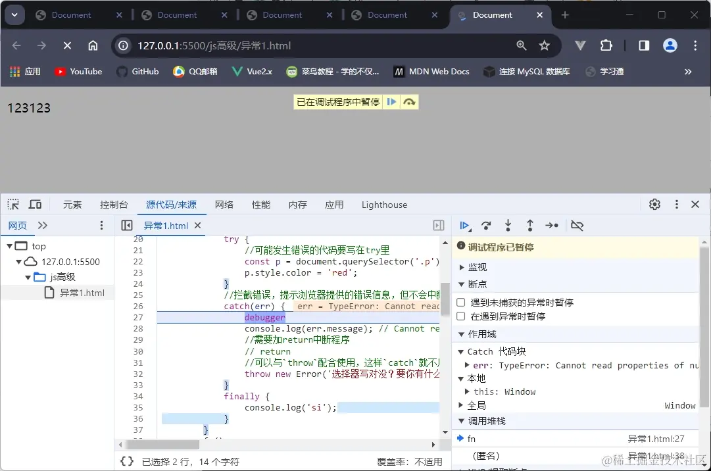Collapse the 断点 breakpoints section
This screenshot has height=471, width=711.
pyautogui.click(x=462, y=284)
